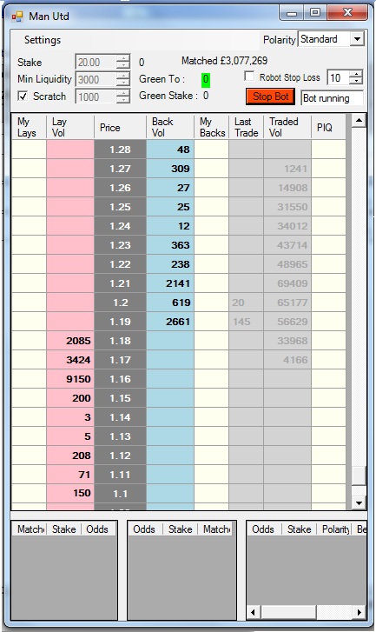376x632 pixels.
Task: Click the Matched £3,077,269 text
Action: pyautogui.click(x=224, y=61)
